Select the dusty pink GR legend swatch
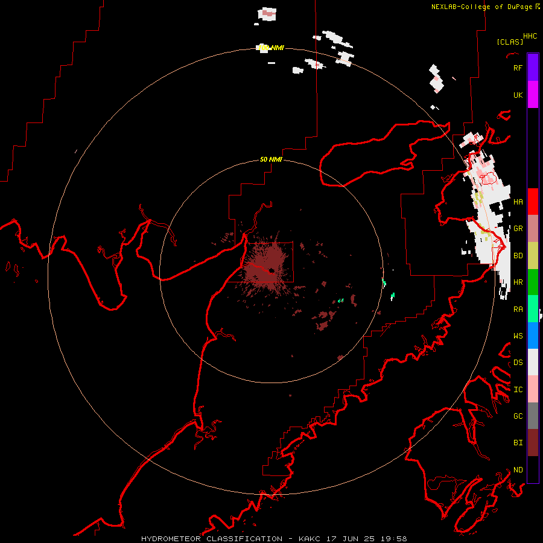This screenshot has width=543, height=543. 533,228
